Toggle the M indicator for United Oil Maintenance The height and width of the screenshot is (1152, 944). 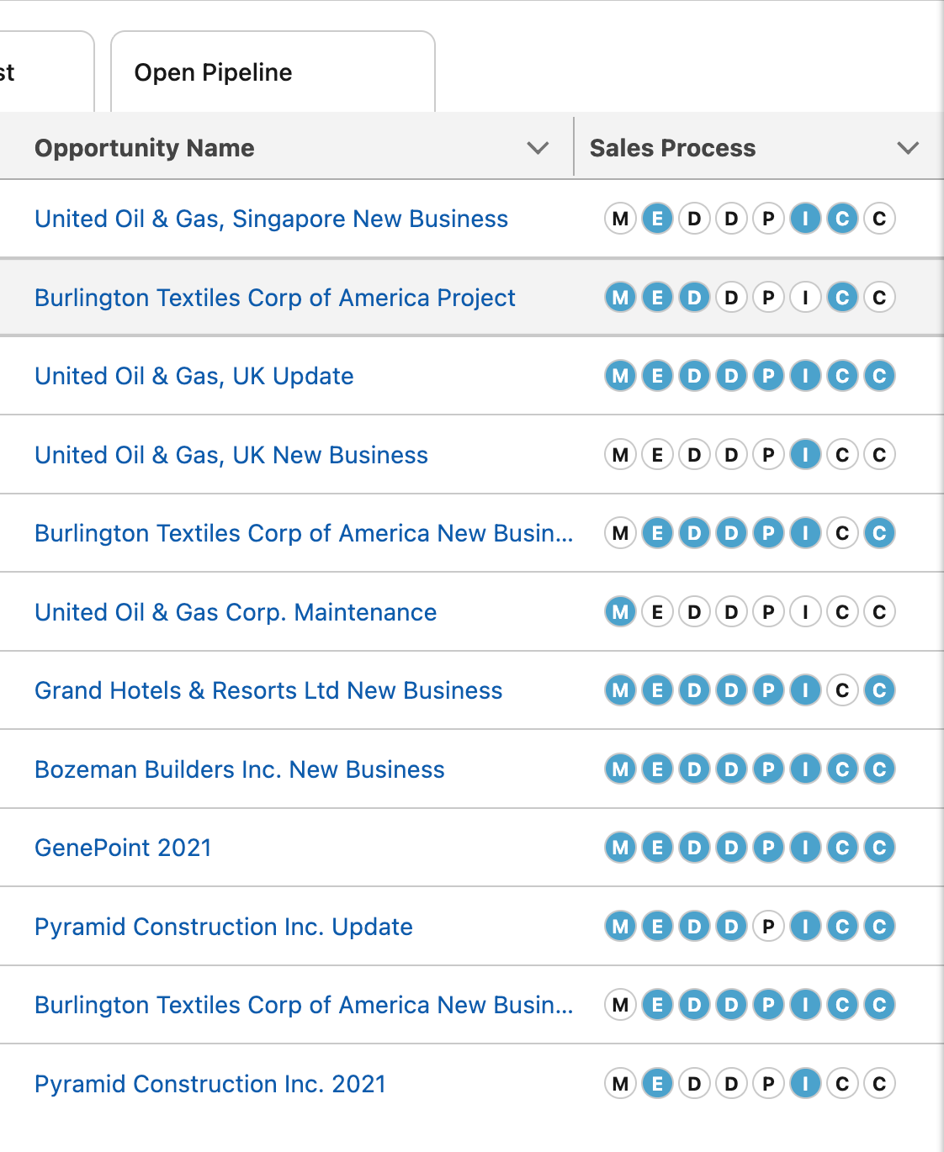pyautogui.click(x=620, y=612)
